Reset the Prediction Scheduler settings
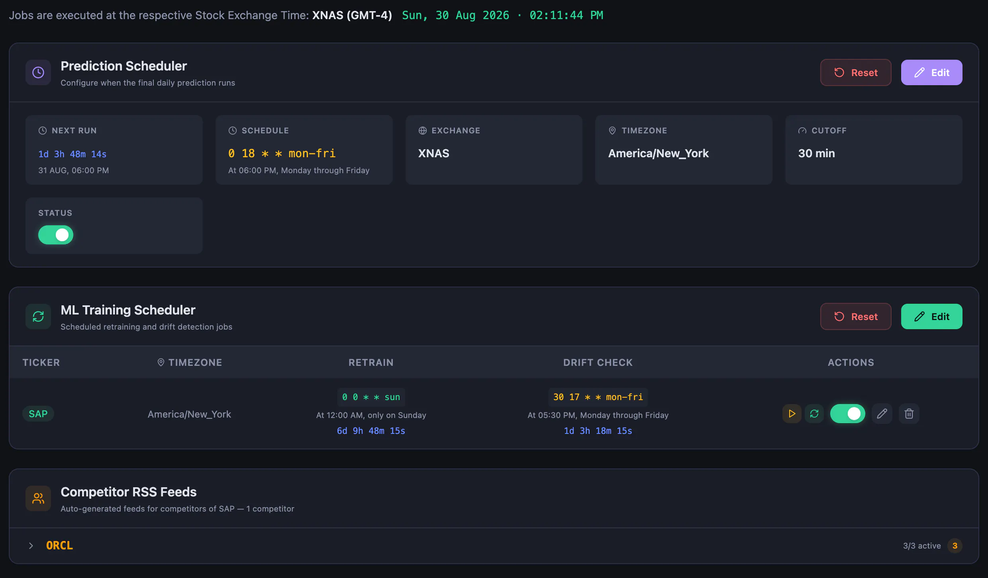This screenshot has height=578, width=988. click(x=856, y=72)
